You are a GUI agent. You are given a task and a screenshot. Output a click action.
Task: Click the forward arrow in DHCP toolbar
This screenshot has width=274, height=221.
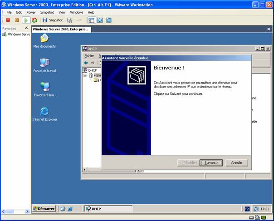93,63
